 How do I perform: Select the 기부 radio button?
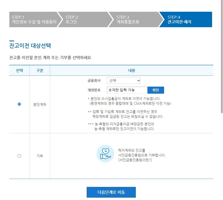tap(19, 156)
